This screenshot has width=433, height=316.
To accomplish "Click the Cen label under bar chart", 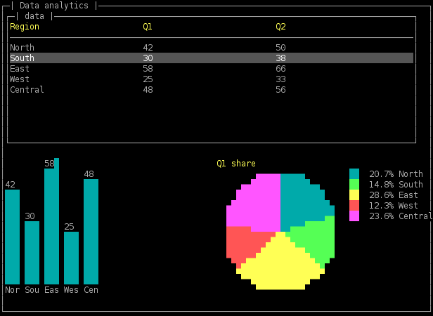I will [91, 290].
